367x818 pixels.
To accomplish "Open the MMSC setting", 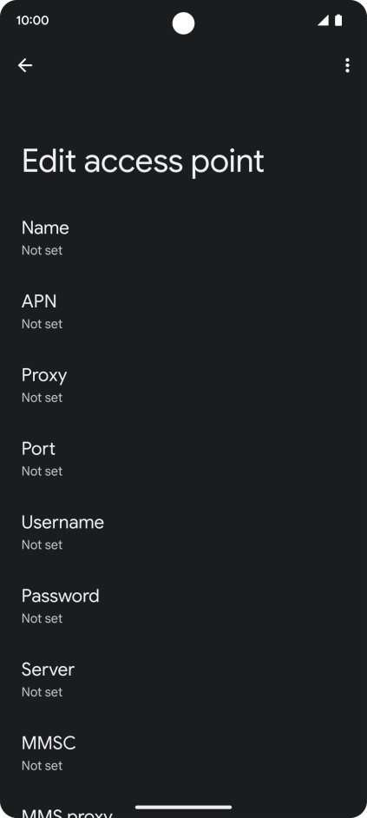I will [x=184, y=752].
